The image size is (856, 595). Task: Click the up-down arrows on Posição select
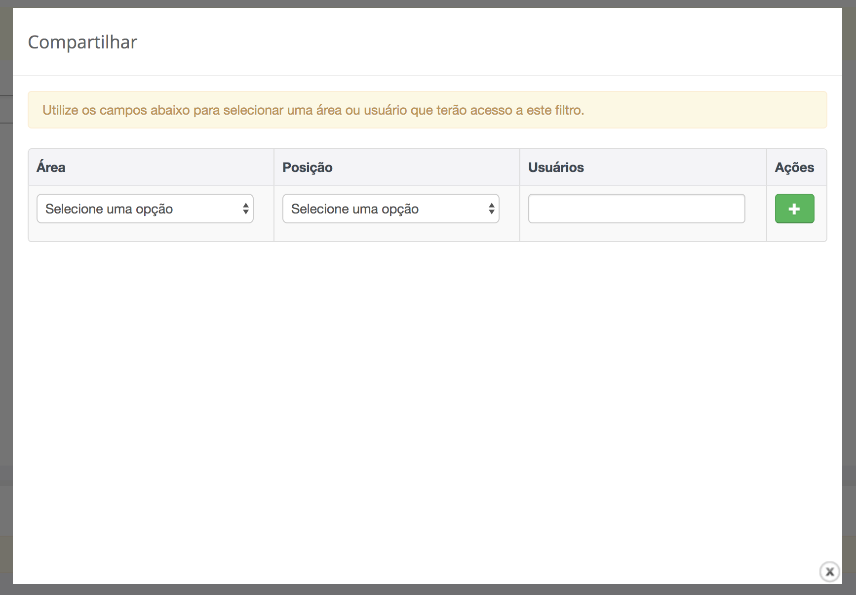tap(491, 209)
